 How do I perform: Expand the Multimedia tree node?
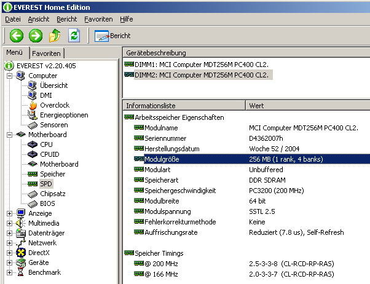tap(9, 223)
